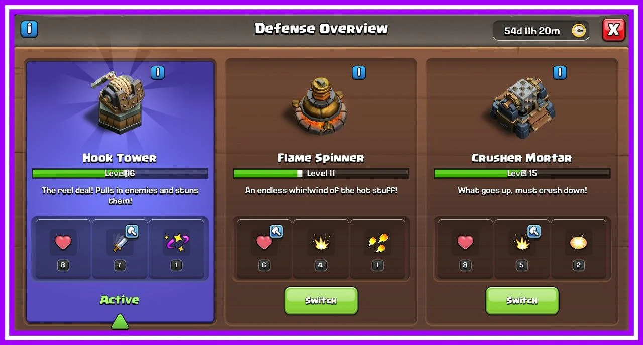Close the Defense Overview window

pyautogui.click(x=613, y=30)
